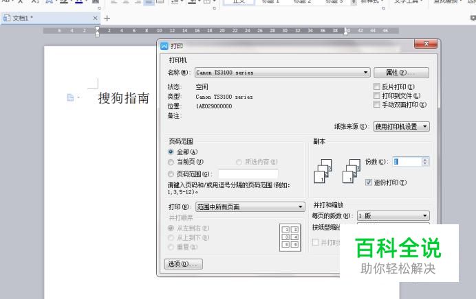Decrease copies with the down spinner arrow

(425, 164)
